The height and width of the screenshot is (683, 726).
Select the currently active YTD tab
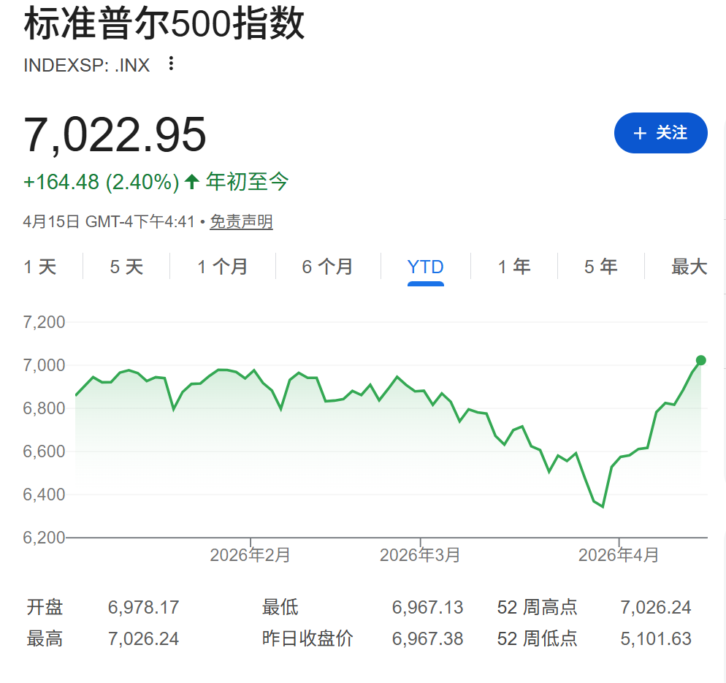(425, 267)
